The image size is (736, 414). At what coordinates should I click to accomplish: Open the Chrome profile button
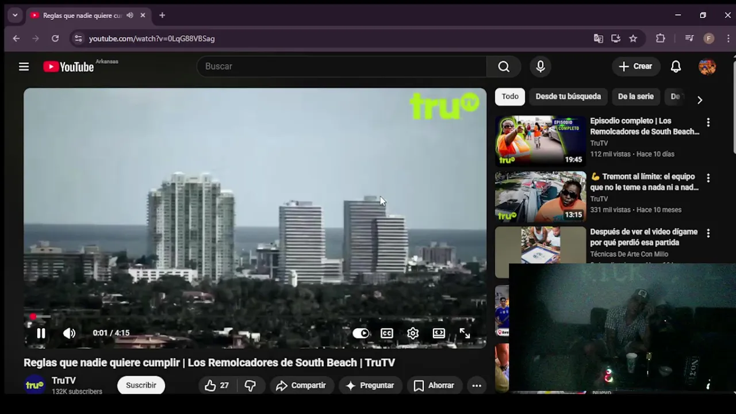click(x=709, y=39)
